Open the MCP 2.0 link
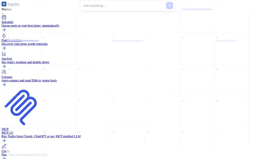 tap(7, 133)
